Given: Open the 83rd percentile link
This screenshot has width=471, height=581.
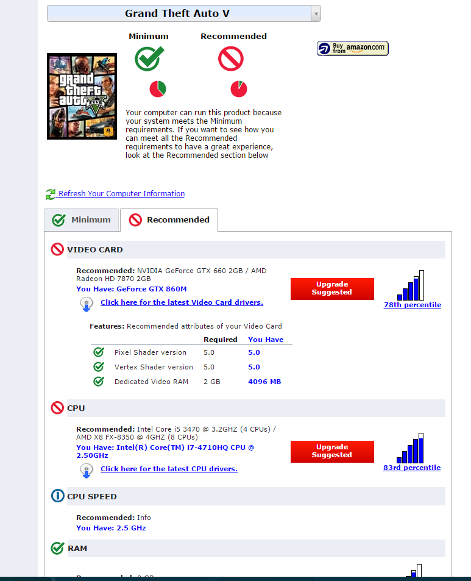Looking at the screenshot, I should click(x=412, y=468).
